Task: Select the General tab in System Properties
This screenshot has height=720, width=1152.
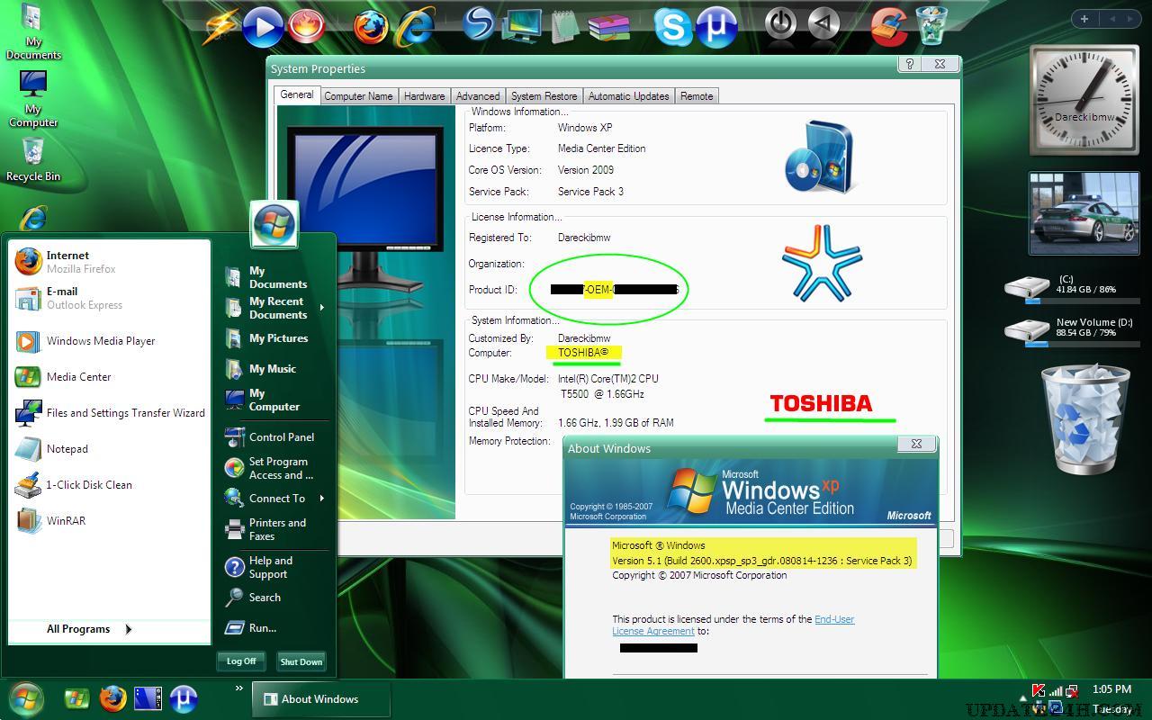Action: (x=297, y=94)
